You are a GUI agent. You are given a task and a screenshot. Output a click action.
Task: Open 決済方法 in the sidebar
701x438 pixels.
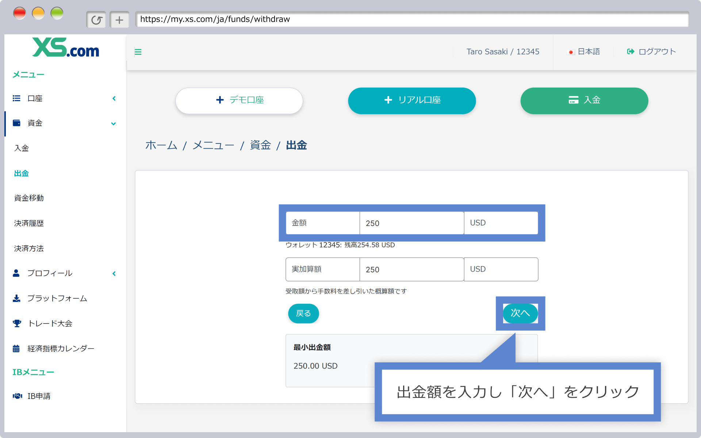pos(29,249)
